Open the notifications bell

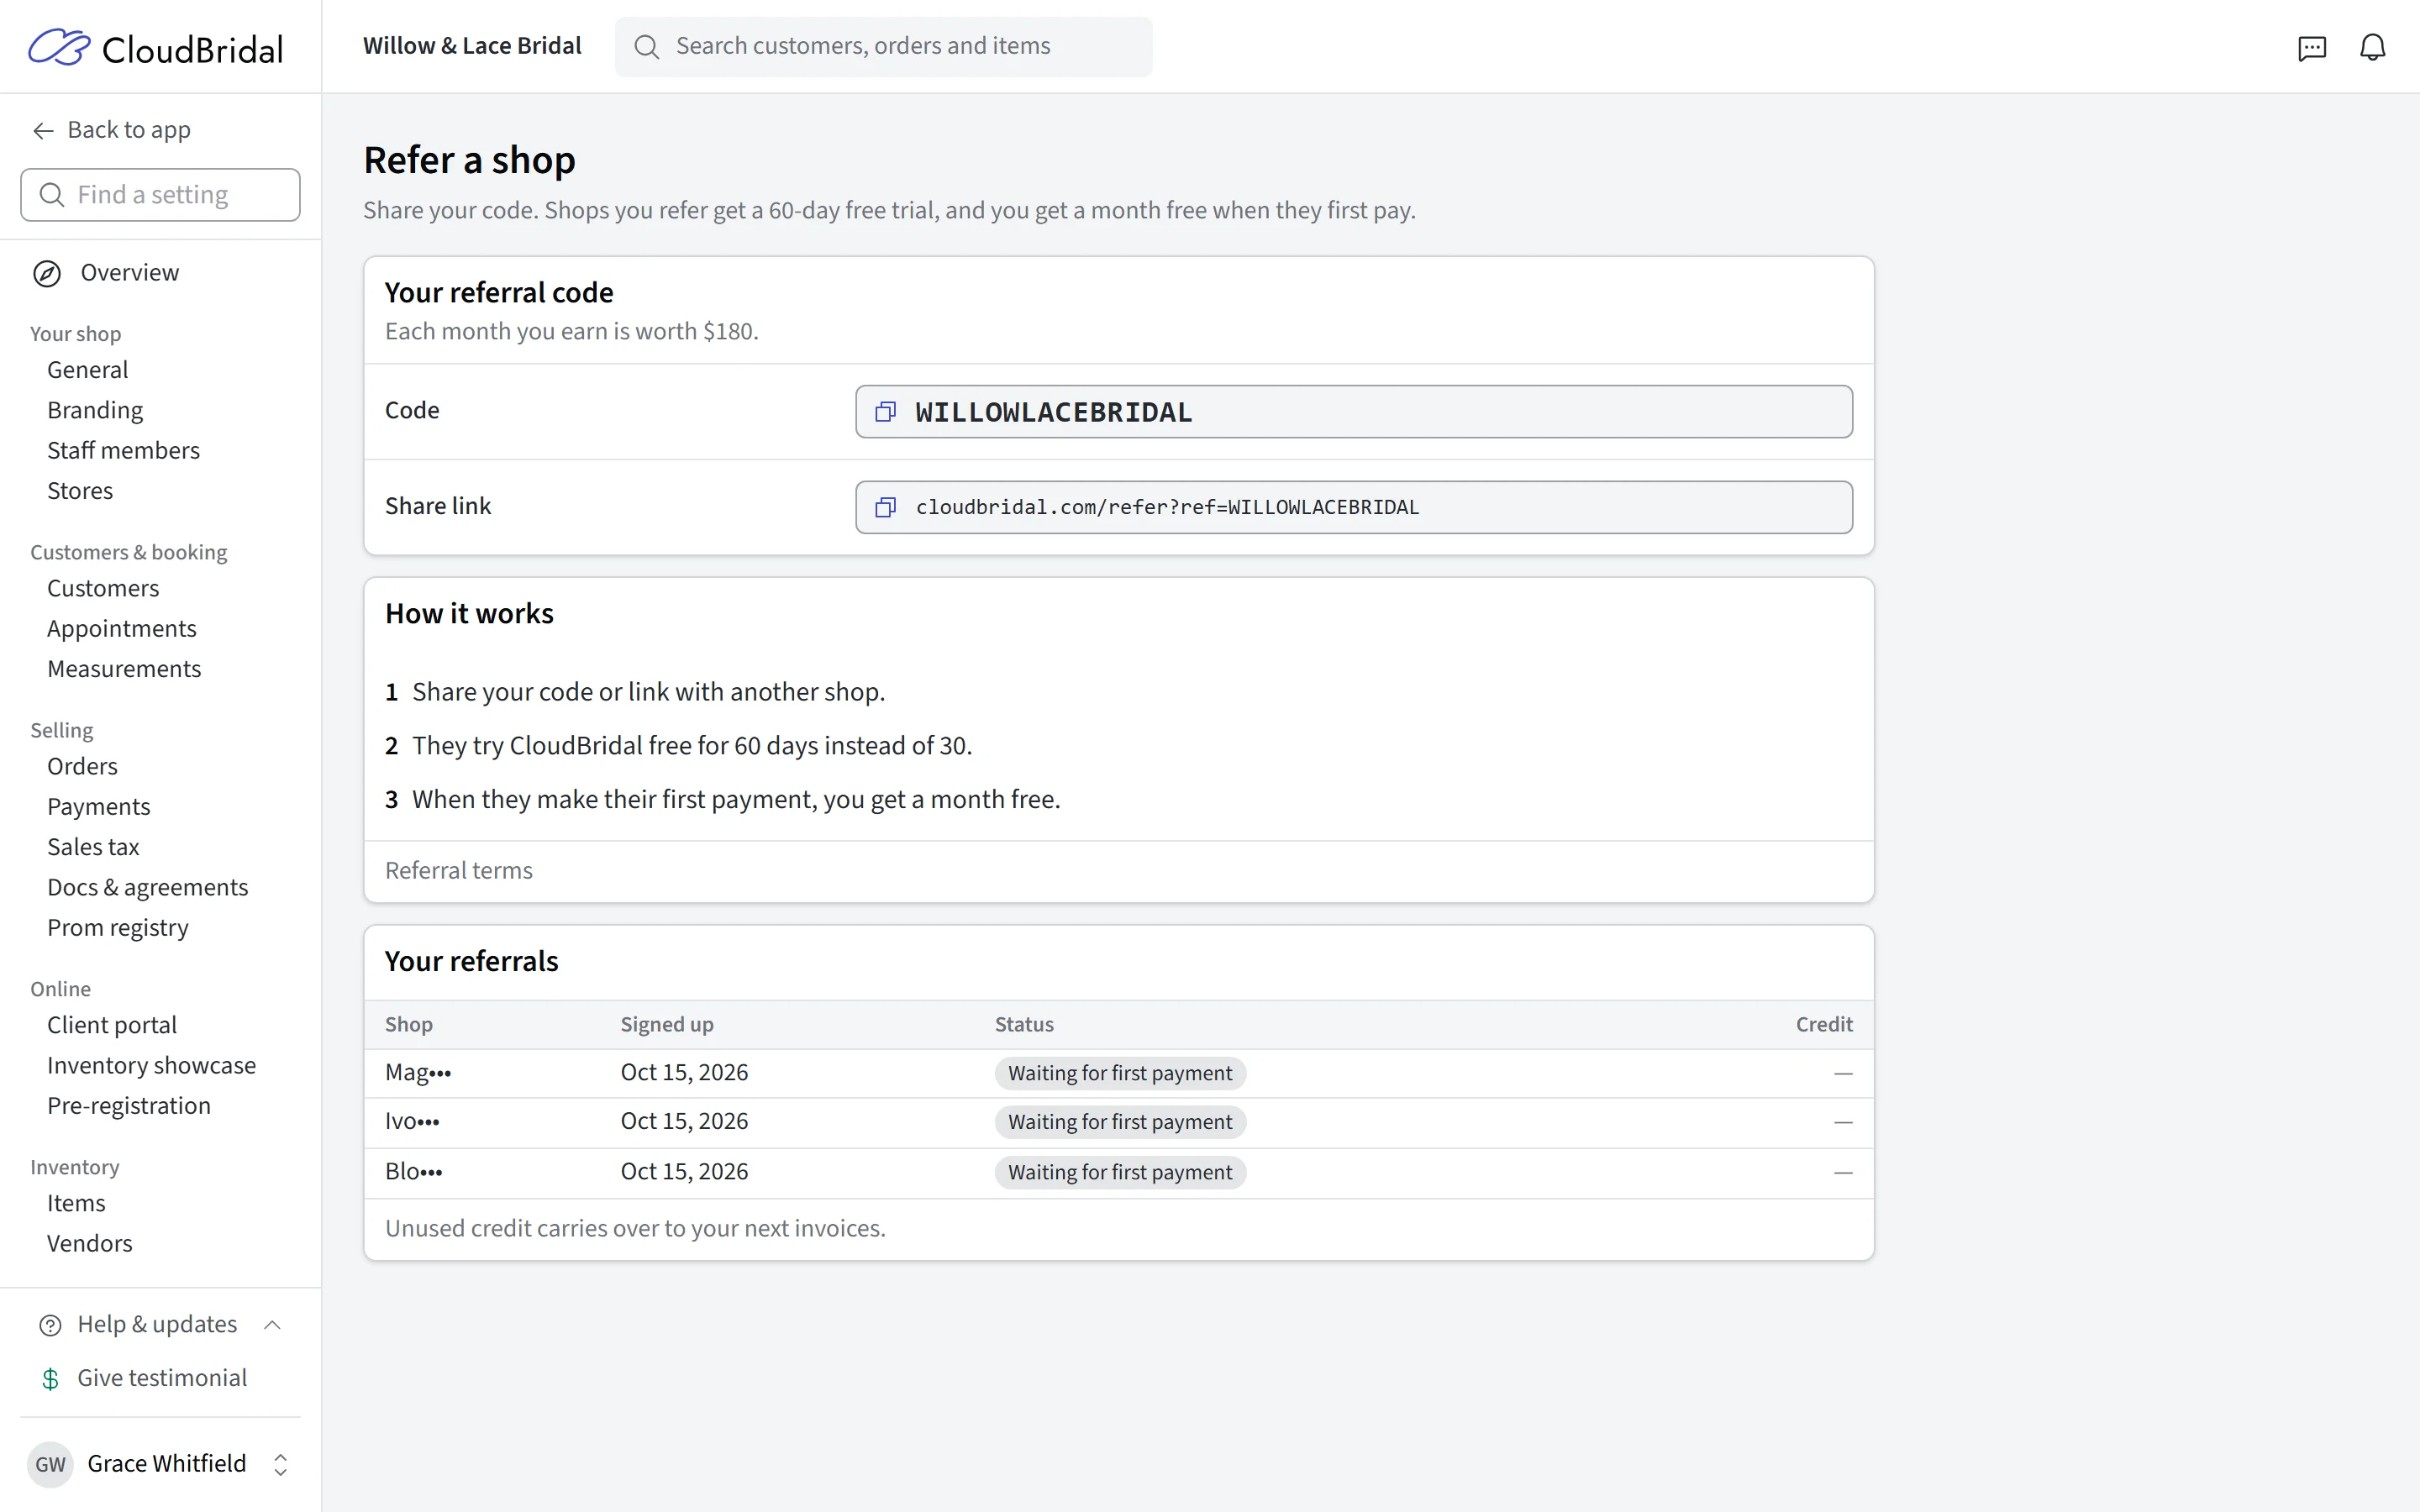click(2372, 47)
